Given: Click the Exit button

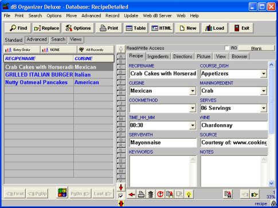Looking at the screenshot, I should pos(241,28).
